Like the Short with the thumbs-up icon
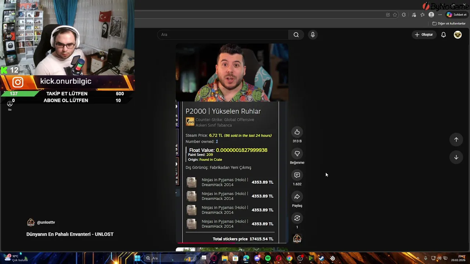Screen dimensions: 470x264 [297, 132]
